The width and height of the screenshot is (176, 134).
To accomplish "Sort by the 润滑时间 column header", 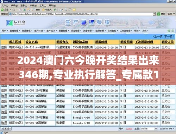I will (101, 42).
